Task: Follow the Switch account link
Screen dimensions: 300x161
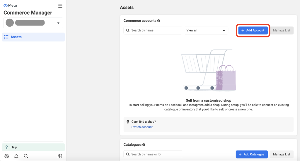Action: tap(142, 127)
